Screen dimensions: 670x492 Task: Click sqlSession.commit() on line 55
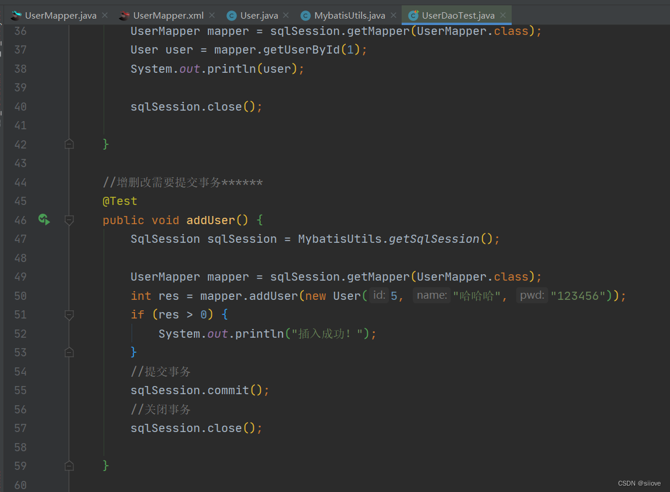(197, 390)
